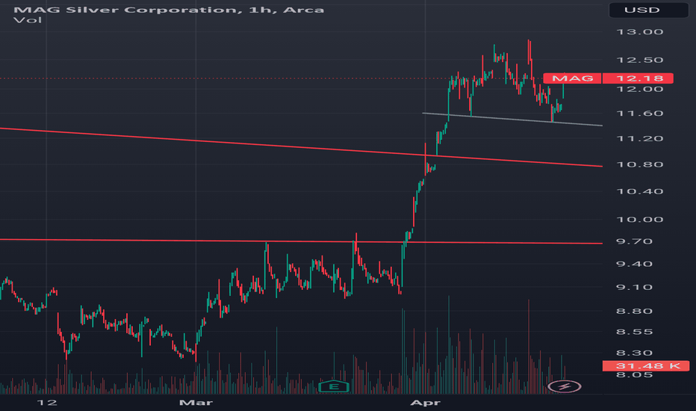Click the 10.00 price axis label
The height and width of the screenshot is (411, 696).
pos(640,220)
